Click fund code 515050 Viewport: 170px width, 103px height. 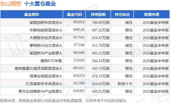79,60
